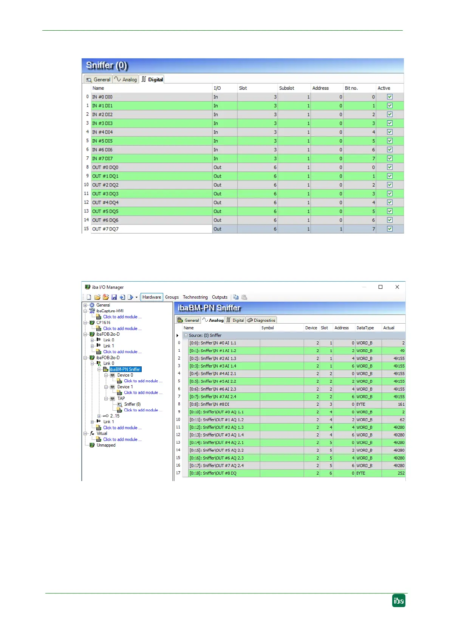The width and height of the screenshot is (450, 637).
Task: Click the Technostring toolbar button
Action: tap(195, 297)
